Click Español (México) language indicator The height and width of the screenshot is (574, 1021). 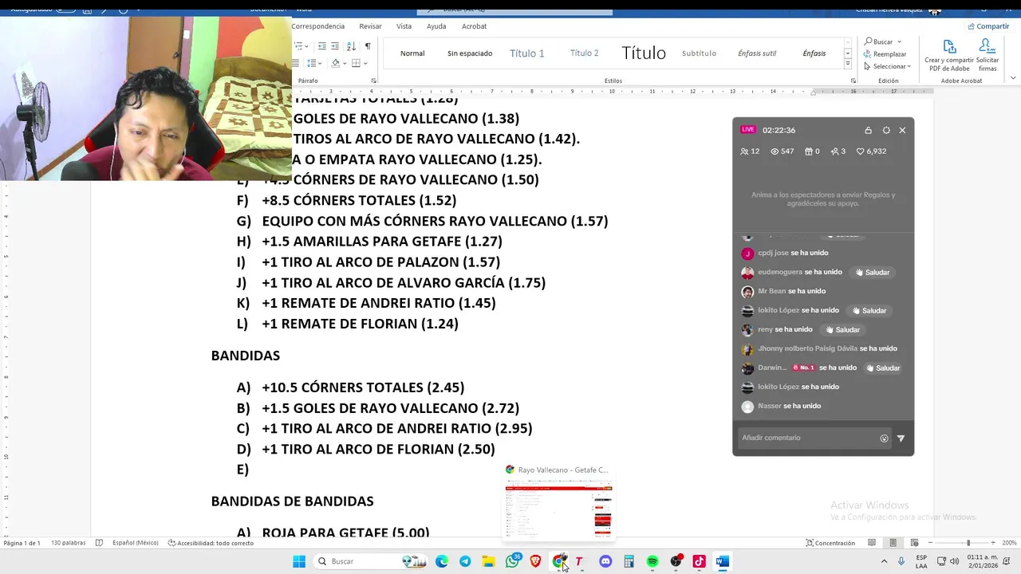135,543
